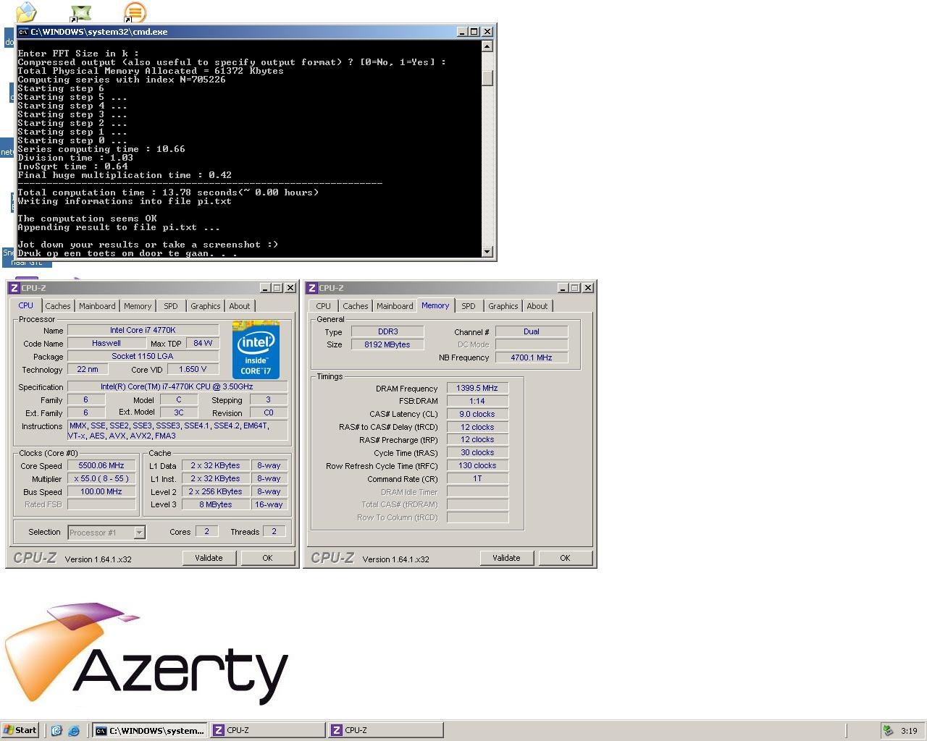Click the Package value 'Socket 1150 LGA'
The image size is (927, 741).
pos(143,356)
